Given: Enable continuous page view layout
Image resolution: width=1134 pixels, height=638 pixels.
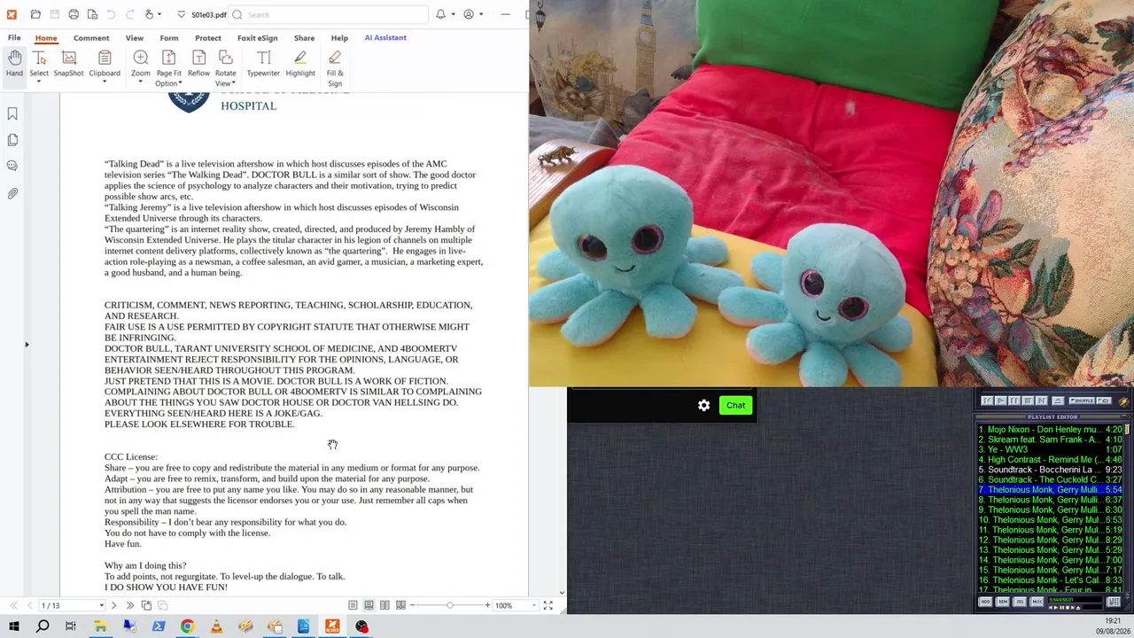Looking at the screenshot, I should coord(369,605).
